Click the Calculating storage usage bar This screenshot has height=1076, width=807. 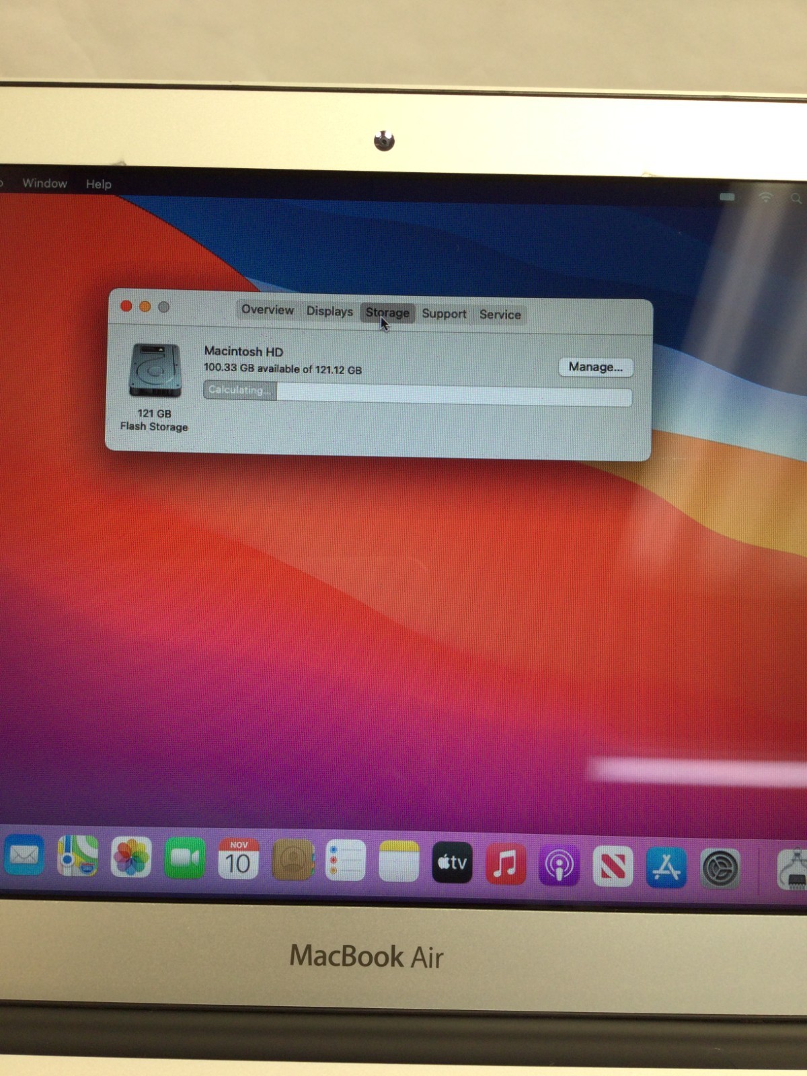(418, 393)
